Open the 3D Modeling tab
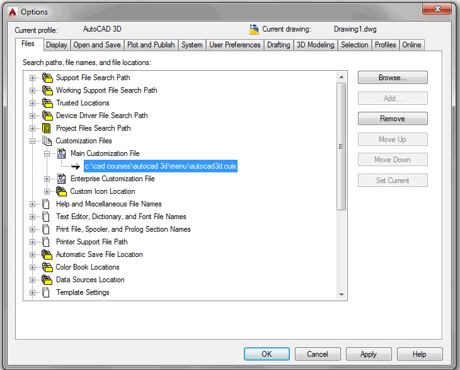Image resolution: width=460 pixels, height=370 pixels. (x=315, y=45)
